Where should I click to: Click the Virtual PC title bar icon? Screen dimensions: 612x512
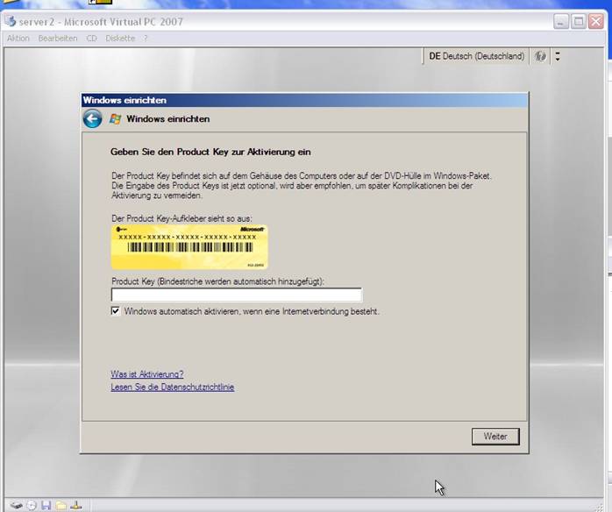(x=11, y=21)
